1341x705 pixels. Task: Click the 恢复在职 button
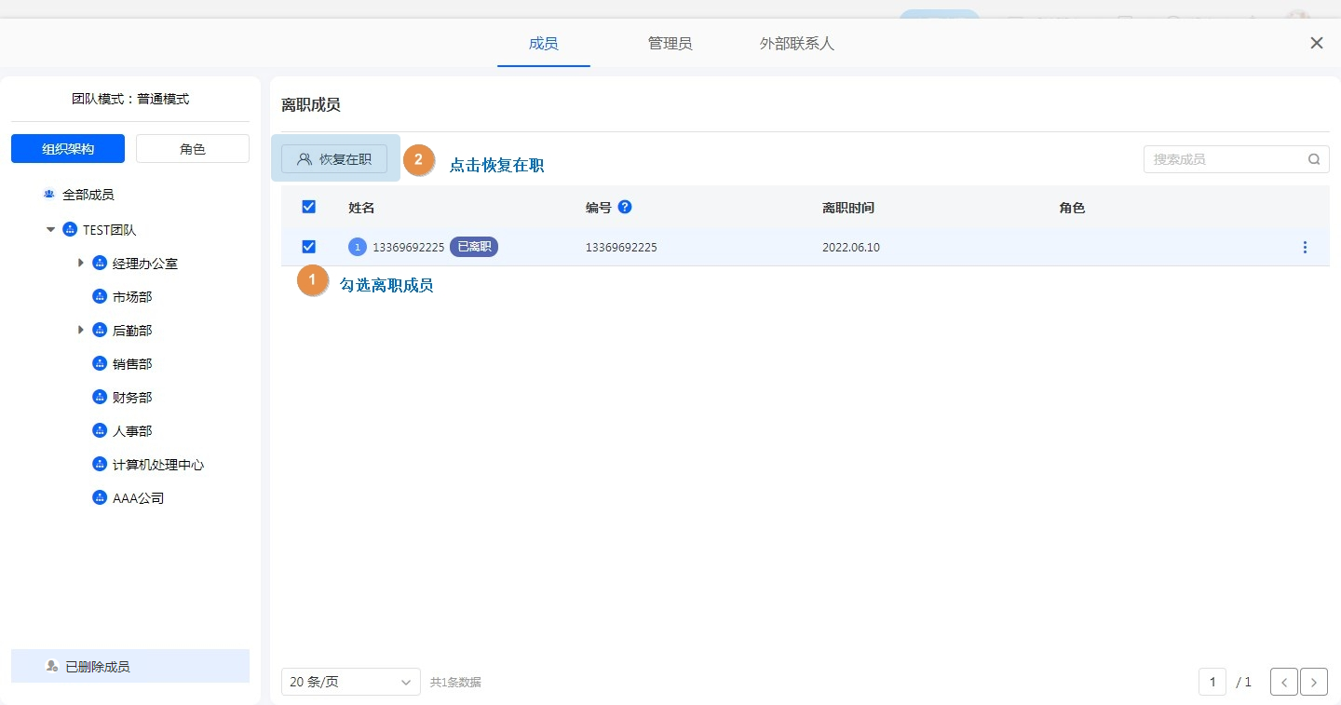334,159
